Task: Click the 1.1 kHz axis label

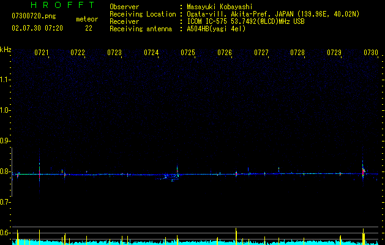Action: (5, 80)
